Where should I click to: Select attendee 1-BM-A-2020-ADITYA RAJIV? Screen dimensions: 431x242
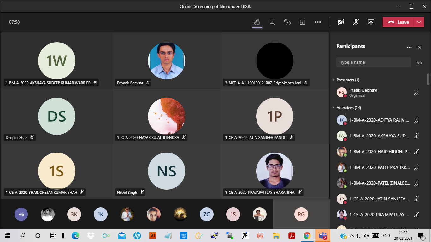click(x=378, y=120)
